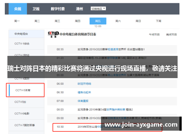
Task: Select the 央视 tab
Action: [x=18, y=9]
